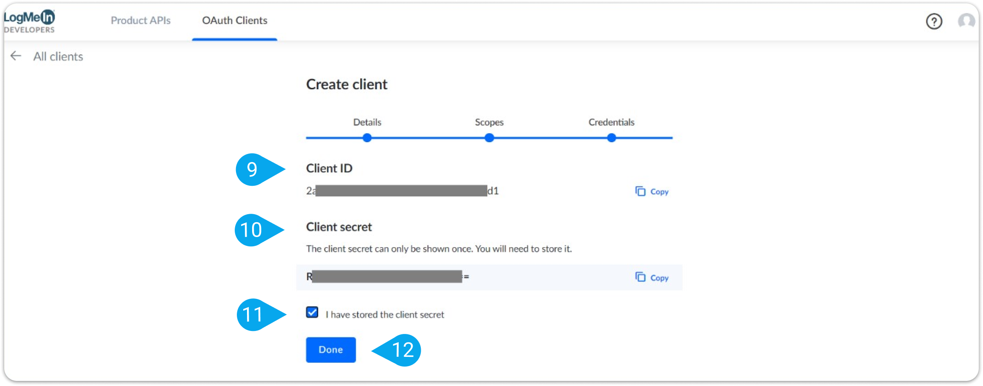
Task: Click the callout marker numbered 9
Action: click(x=253, y=169)
